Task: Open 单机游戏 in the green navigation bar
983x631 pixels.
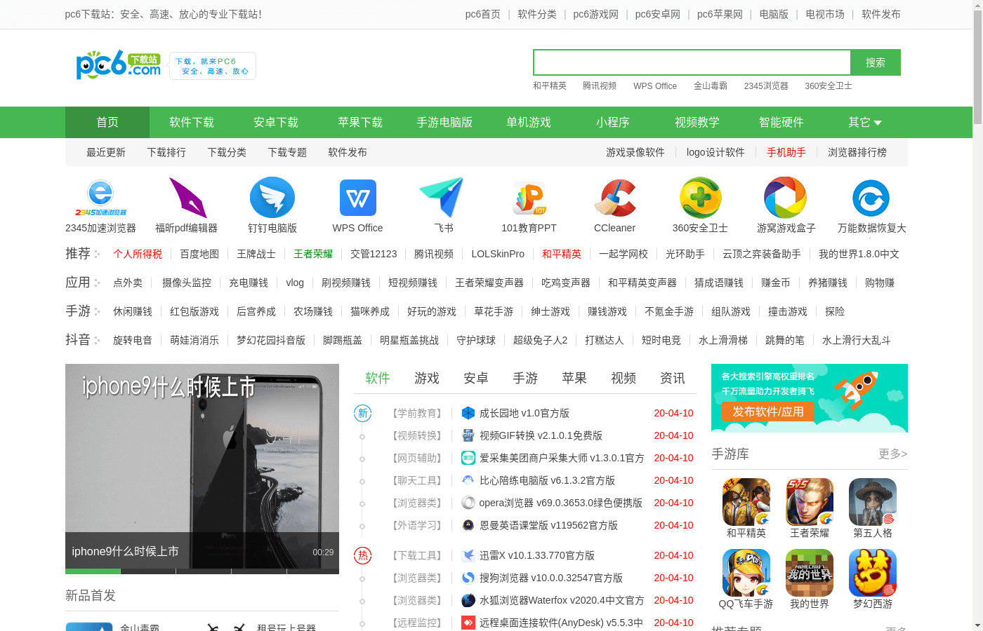Action: [x=529, y=123]
